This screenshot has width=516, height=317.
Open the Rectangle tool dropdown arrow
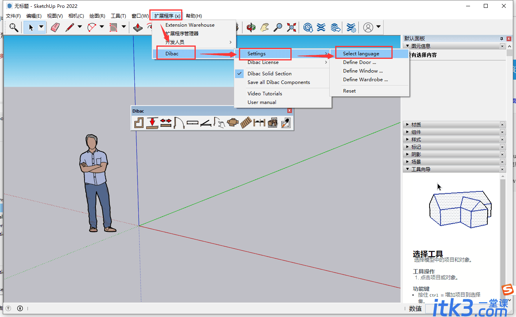coord(124,27)
